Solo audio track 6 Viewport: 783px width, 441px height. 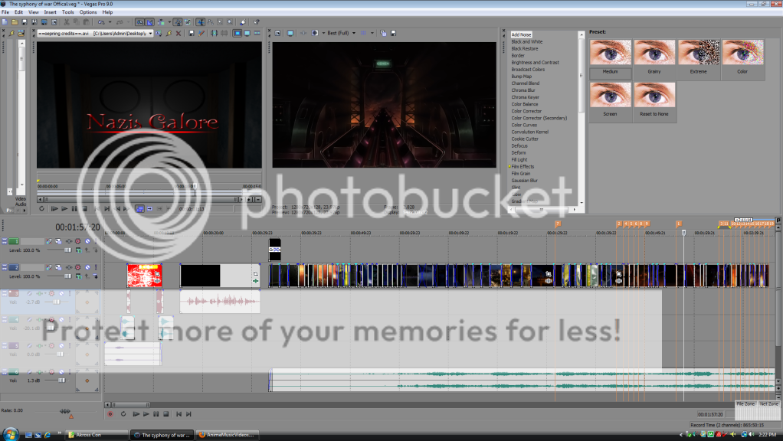(70, 371)
